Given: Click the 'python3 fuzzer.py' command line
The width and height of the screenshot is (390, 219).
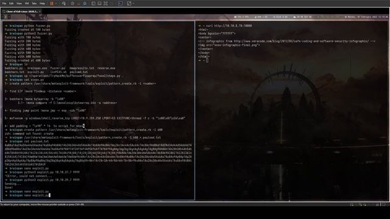Looking at the screenshot, I should tap(29, 33).
